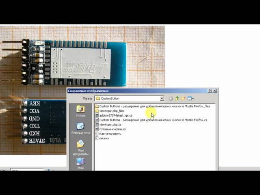Select file Как установить

click(x=108, y=134)
